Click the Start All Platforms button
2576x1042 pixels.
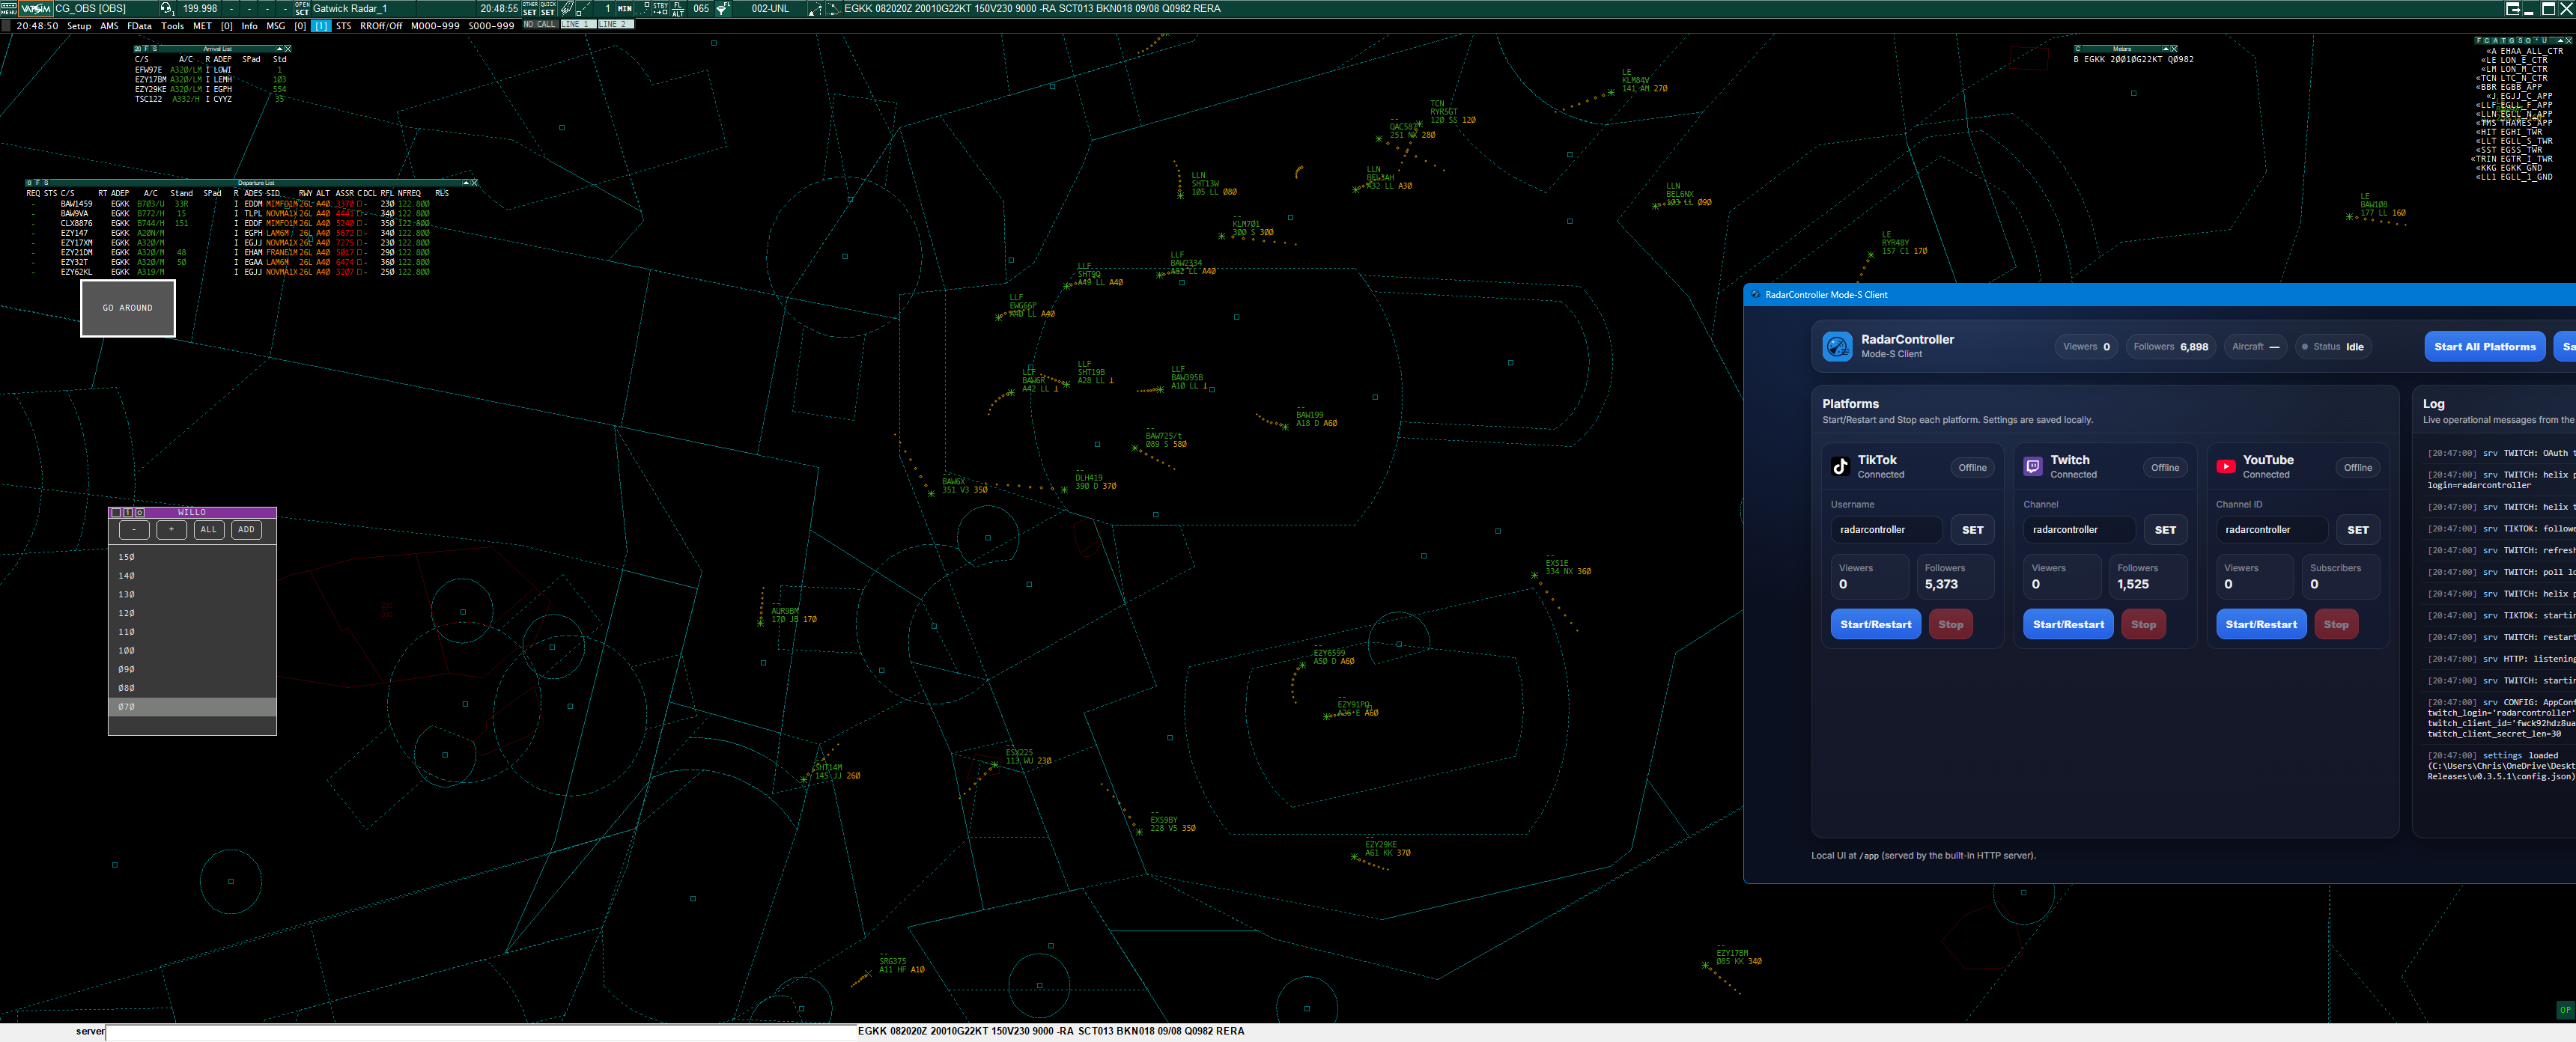click(2485, 346)
